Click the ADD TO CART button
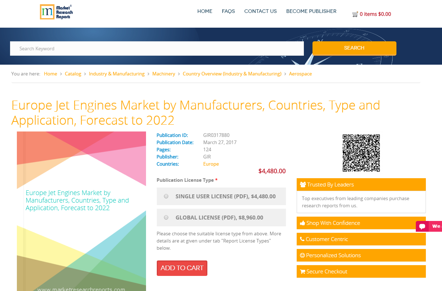Screen dimensions: 442x291 point(182,268)
